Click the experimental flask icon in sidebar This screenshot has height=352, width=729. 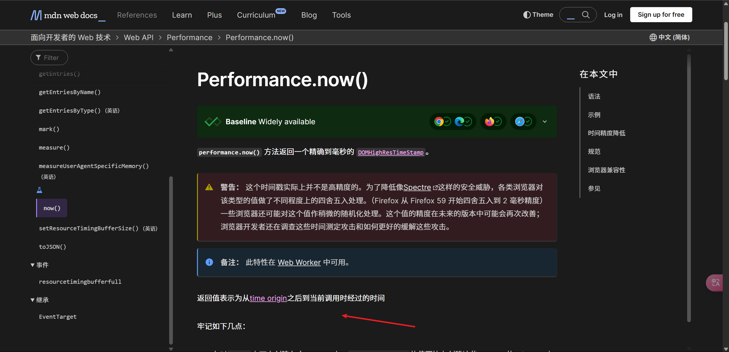[40, 190]
